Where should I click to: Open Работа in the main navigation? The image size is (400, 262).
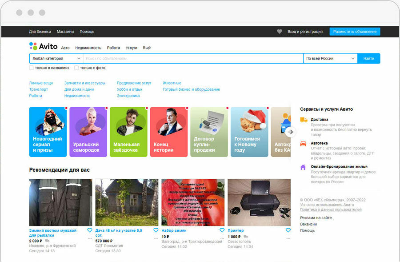click(113, 48)
